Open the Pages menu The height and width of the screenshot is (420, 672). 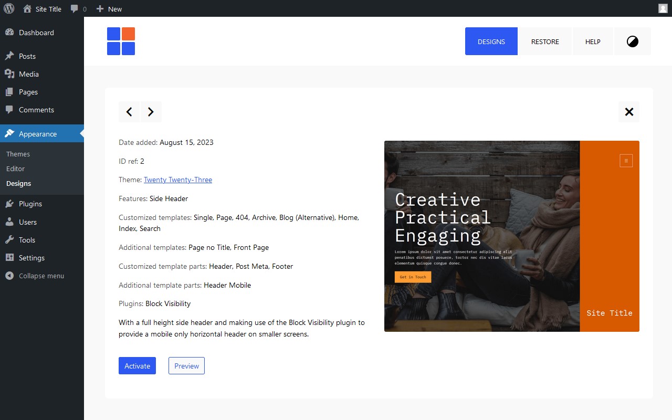pos(42,92)
